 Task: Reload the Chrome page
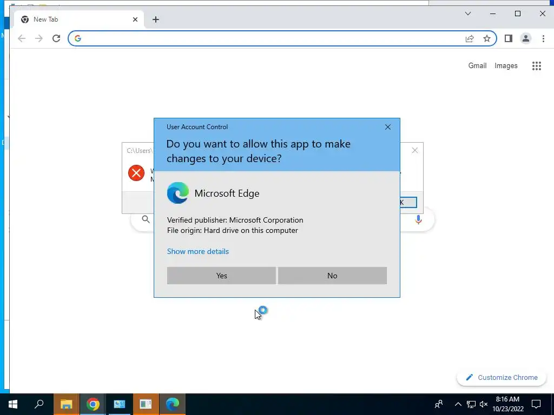coord(56,38)
